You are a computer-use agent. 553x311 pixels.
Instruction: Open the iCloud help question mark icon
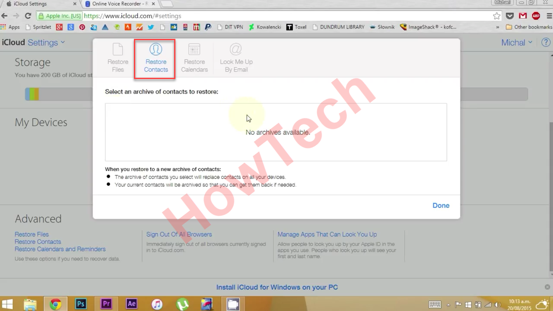click(546, 42)
